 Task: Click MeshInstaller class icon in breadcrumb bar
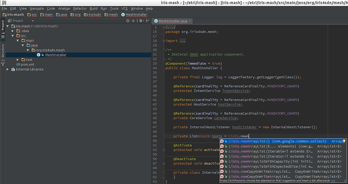pos(123,14)
